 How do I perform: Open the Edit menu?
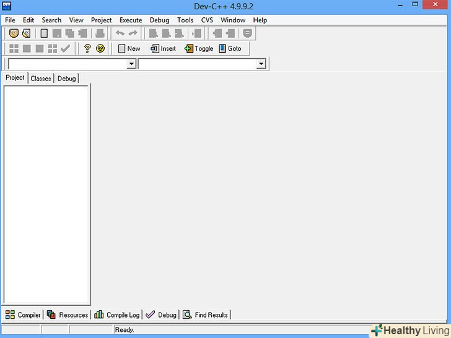(28, 20)
